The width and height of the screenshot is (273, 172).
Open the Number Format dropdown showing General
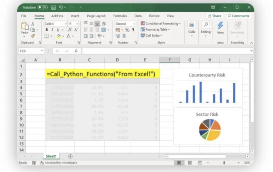coord(125,24)
